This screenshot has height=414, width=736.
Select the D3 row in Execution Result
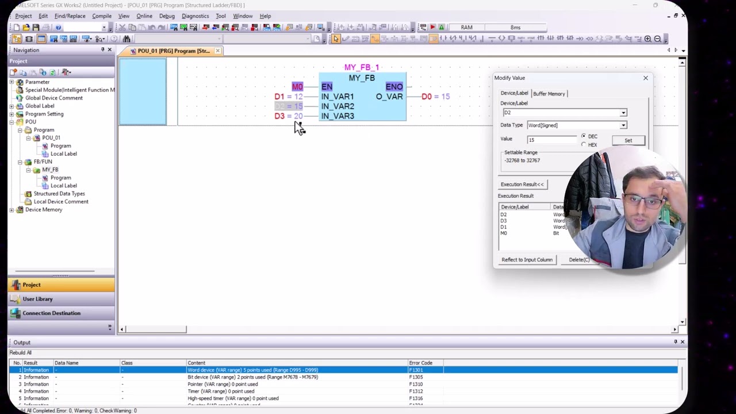click(532, 221)
